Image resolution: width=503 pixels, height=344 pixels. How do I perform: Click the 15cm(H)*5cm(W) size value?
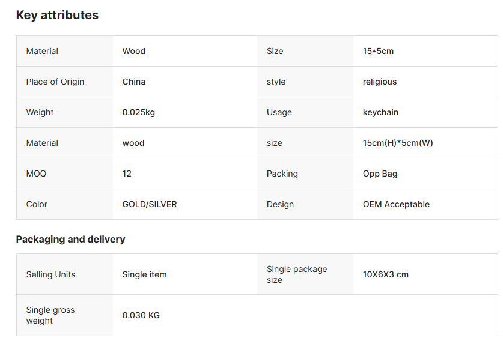[x=398, y=143]
